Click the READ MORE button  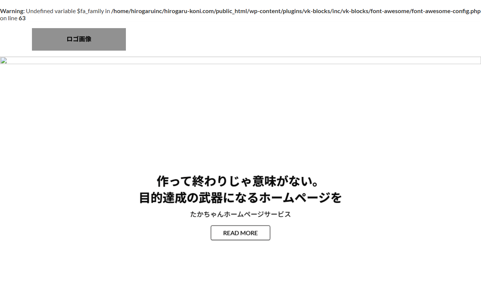[x=240, y=233]
